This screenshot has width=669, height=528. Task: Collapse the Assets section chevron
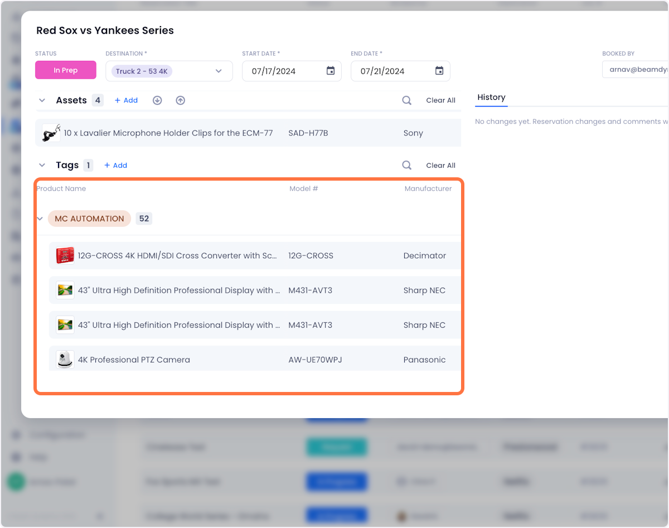[x=42, y=100]
